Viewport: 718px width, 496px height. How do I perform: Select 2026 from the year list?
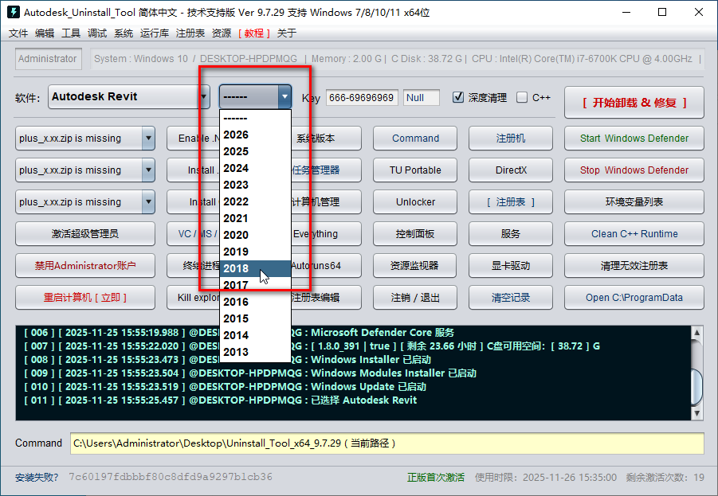point(255,135)
